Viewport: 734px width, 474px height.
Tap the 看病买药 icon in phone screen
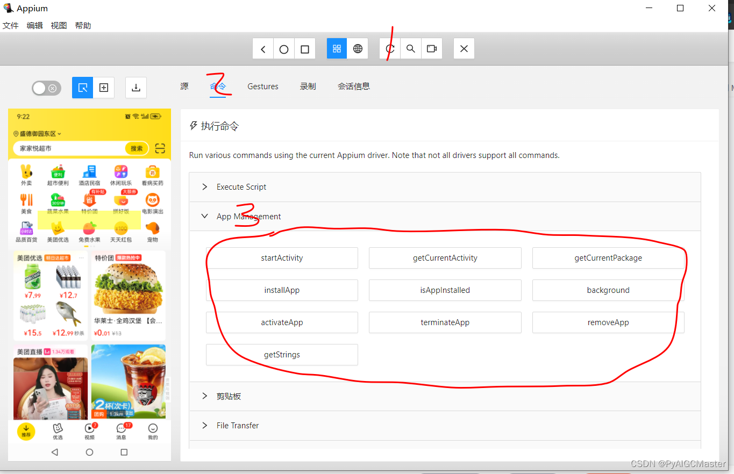pyautogui.click(x=153, y=175)
